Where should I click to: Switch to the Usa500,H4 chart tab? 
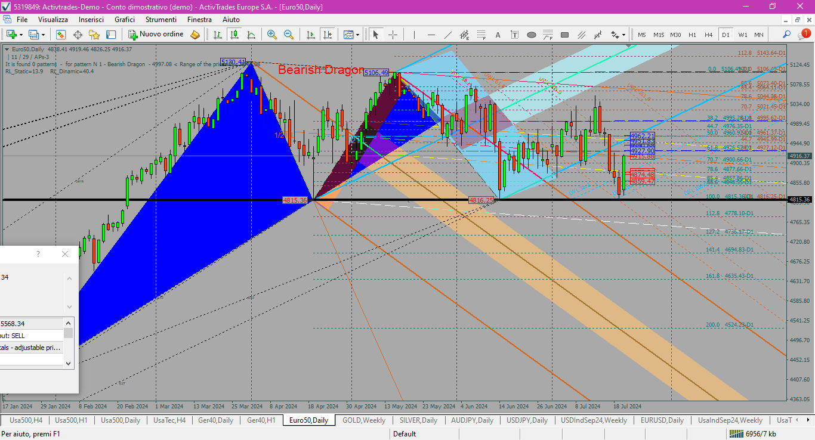point(26,420)
